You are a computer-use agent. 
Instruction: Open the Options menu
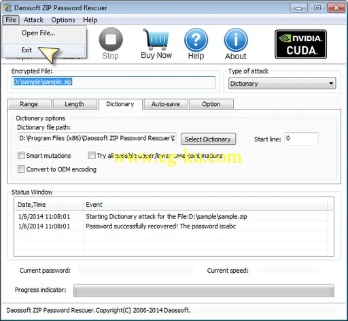(63, 20)
